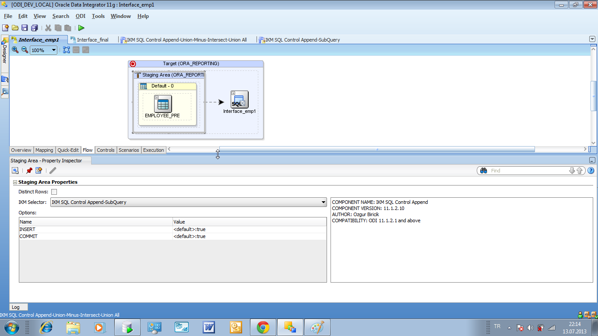This screenshot has width=598, height=336.
Task: Zoom out on the flow diagram
Action: tap(25, 50)
